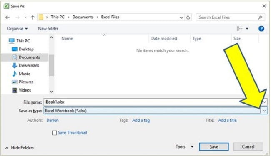This screenshot has height=156, width=271.
Task: Click Add a tag
Action: point(141,120)
